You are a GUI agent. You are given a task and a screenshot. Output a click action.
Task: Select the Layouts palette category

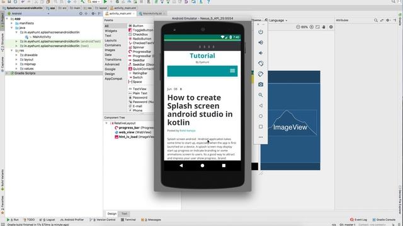(111, 40)
